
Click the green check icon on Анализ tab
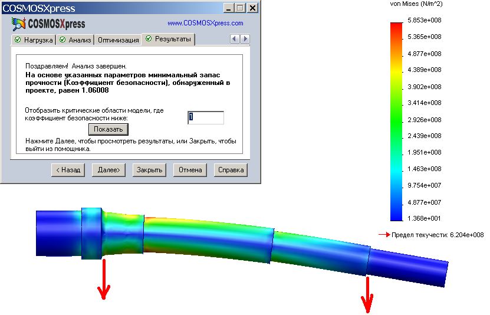63,40
